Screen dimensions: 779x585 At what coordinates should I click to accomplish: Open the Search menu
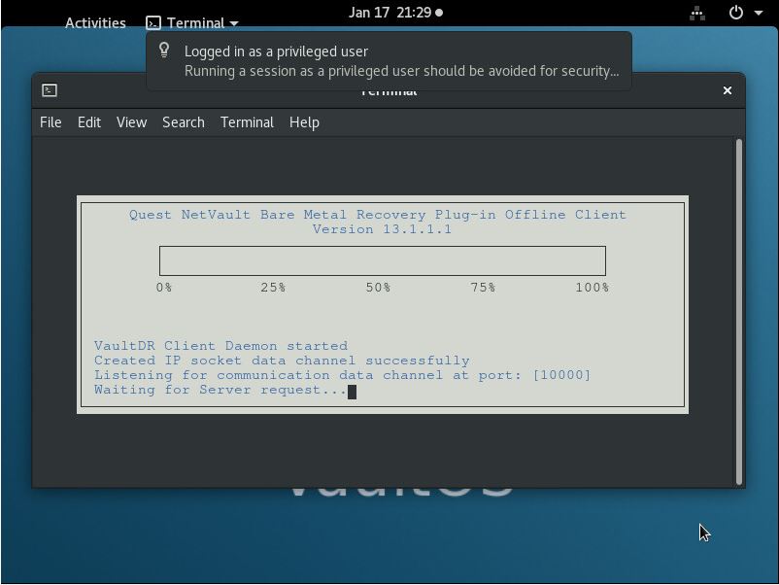coord(184,122)
